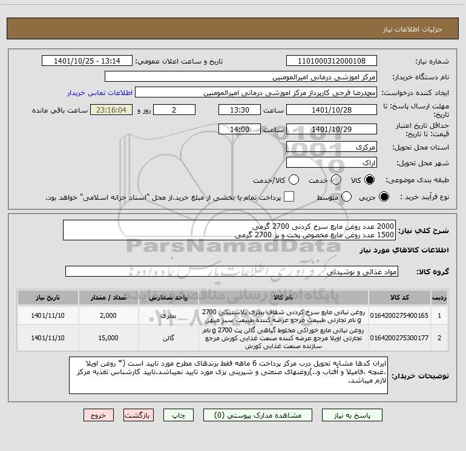Click the کد کالا column header
The width and height of the screenshot is (466, 451).
tap(399, 298)
